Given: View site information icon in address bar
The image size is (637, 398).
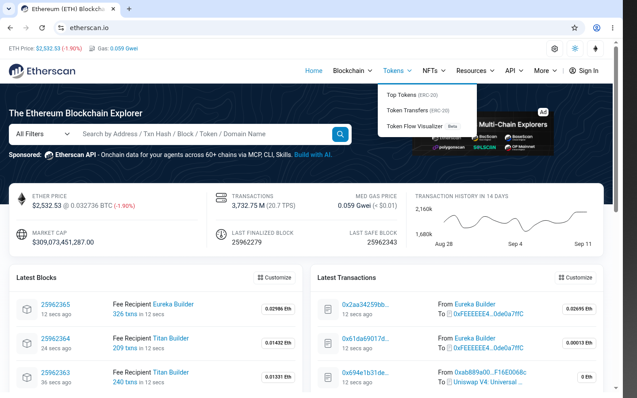Looking at the screenshot, I should 61,28.
